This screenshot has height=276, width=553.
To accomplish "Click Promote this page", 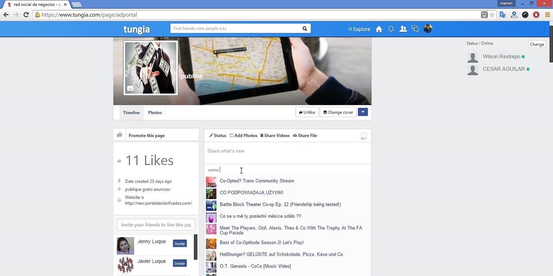I will point(147,135).
